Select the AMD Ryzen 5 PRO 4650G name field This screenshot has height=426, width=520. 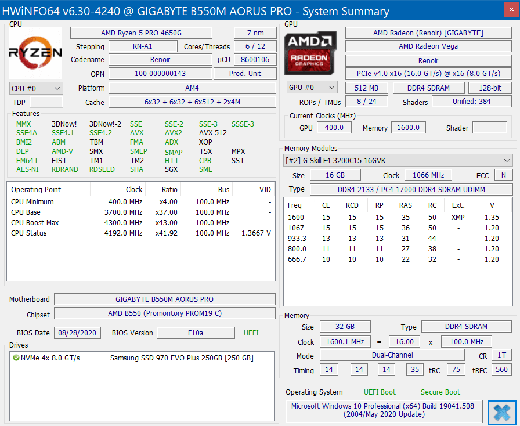(x=141, y=33)
